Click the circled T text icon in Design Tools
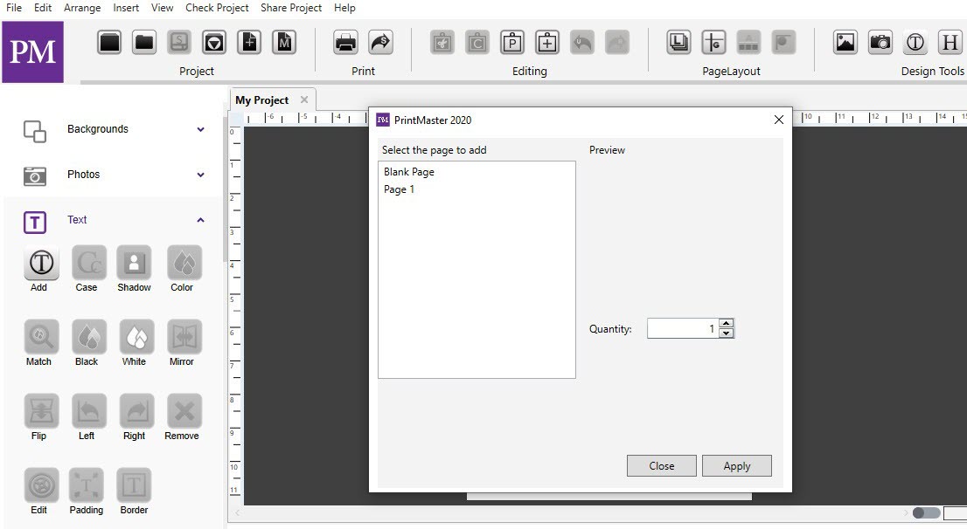The image size is (967, 529). pos(915,43)
